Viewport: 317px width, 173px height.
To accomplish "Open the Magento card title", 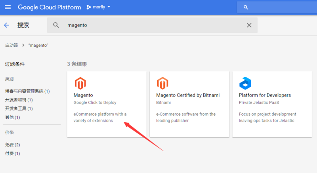I will coord(83,95).
